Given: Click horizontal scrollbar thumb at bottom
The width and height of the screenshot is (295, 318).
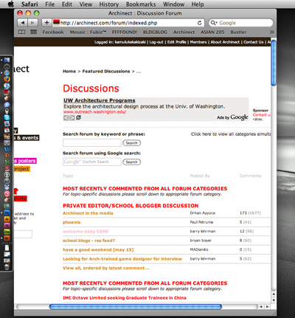Looking at the screenshot, I should [136, 306].
